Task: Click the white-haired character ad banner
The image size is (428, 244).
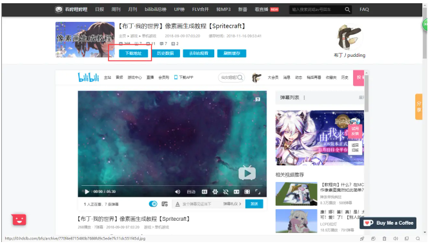Action: tap(320, 138)
